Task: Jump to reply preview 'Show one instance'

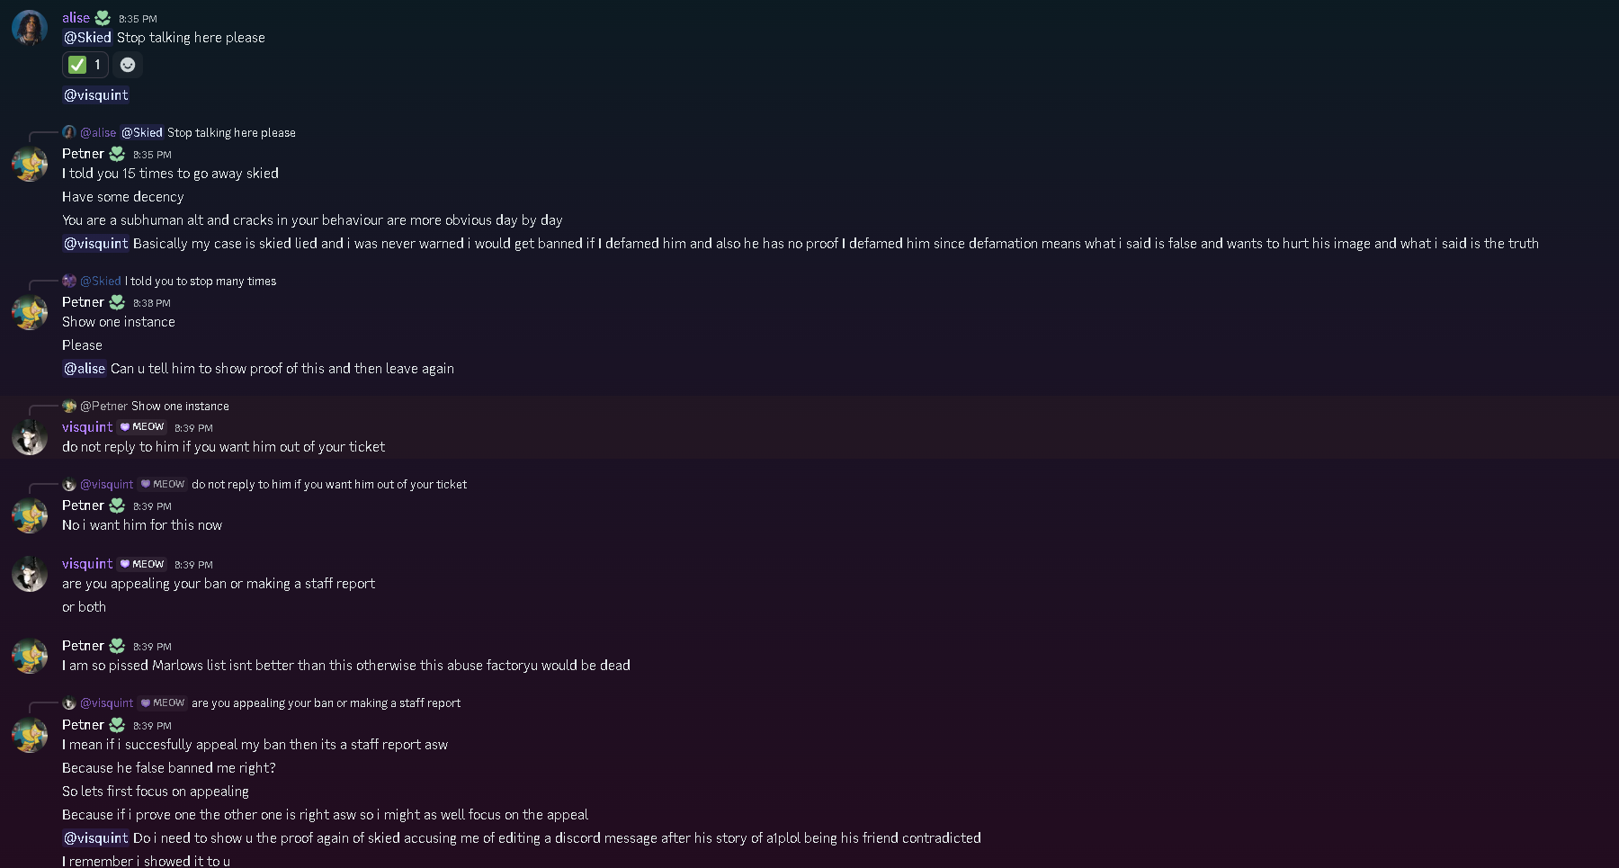Action: point(180,407)
